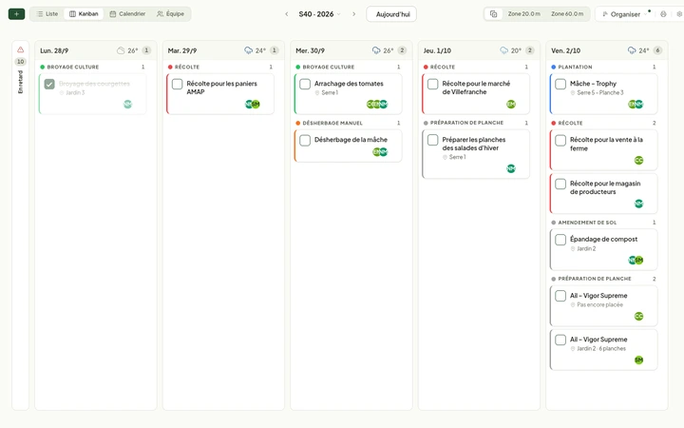Click Monday's cloudy weather icon
This screenshot has height=428, width=684.
pyautogui.click(x=121, y=50)
